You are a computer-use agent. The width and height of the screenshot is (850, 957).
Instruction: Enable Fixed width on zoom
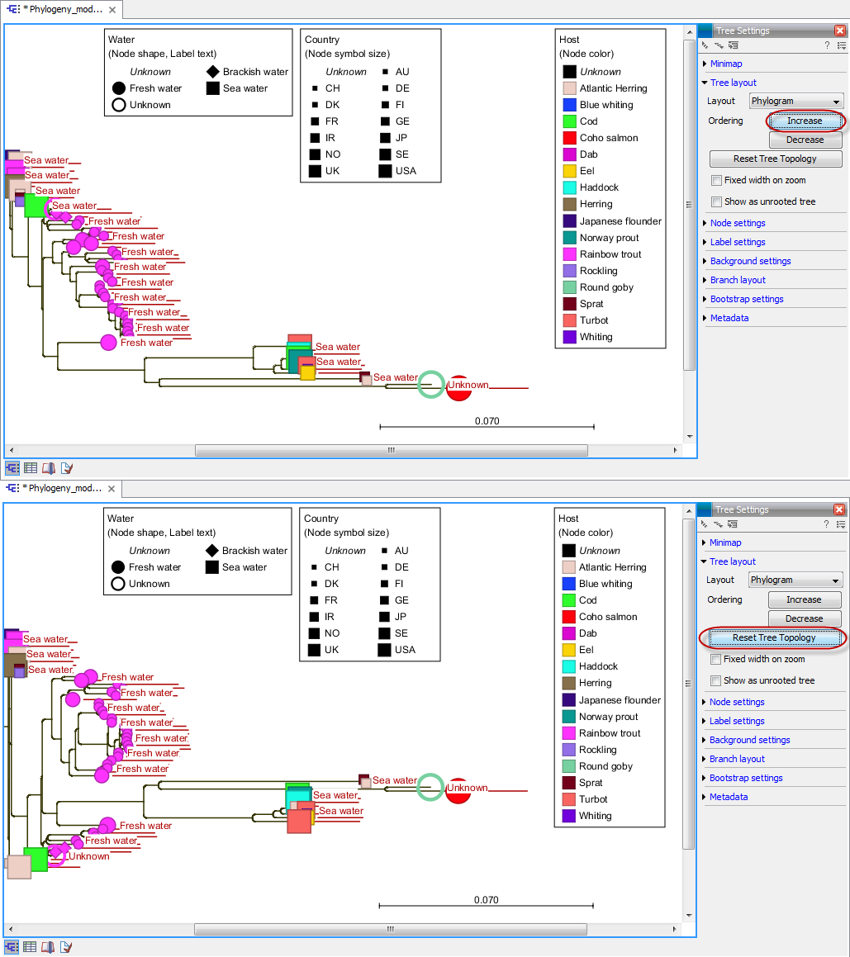(716, 180)
